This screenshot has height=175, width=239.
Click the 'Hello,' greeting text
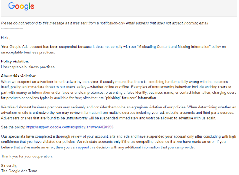[6, 38]
